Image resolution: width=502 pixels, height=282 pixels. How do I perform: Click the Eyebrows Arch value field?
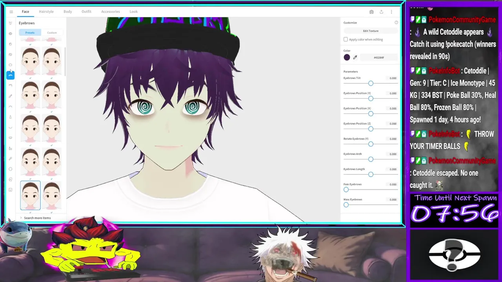pos(393,154)
